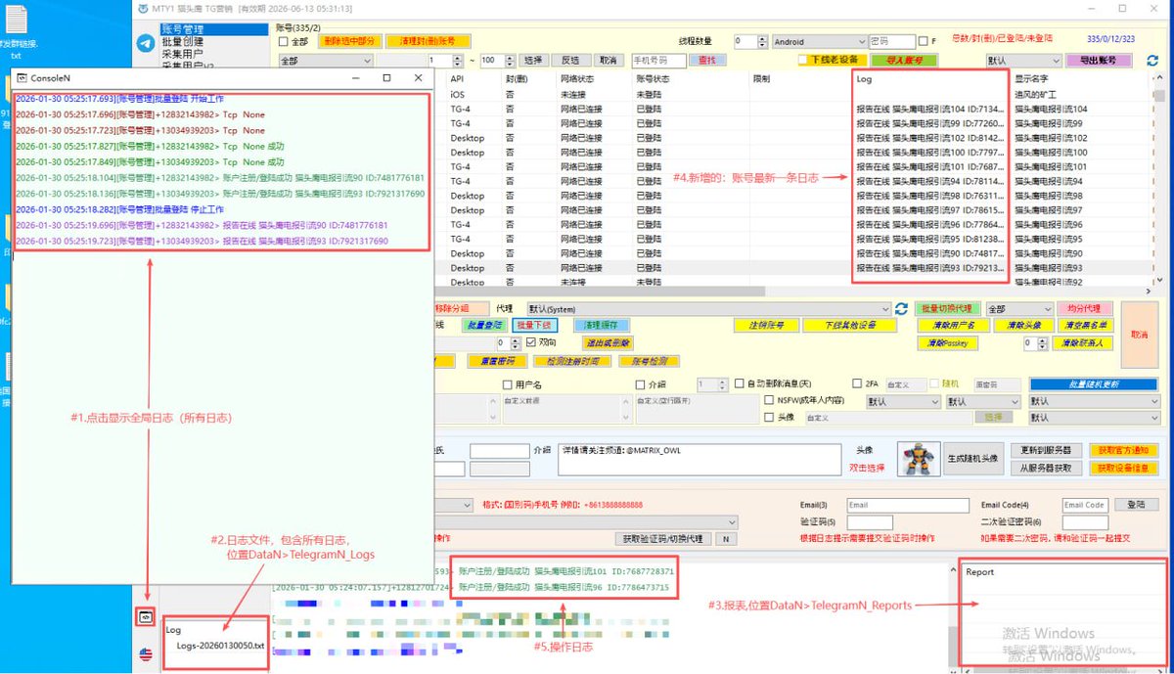This screenshot has width=1174, height=674.
Task: Open the 代理 默认(System) dropdown
Action: (x=708, y=308)
